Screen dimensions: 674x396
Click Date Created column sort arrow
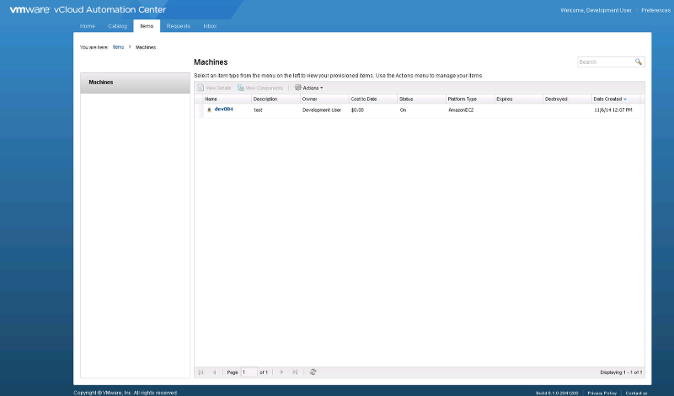tap(625, 99)
